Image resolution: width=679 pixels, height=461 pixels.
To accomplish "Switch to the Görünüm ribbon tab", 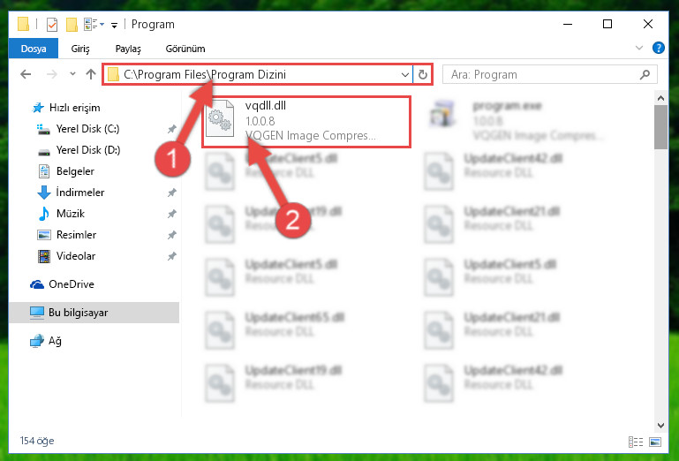I will (185, 49).
